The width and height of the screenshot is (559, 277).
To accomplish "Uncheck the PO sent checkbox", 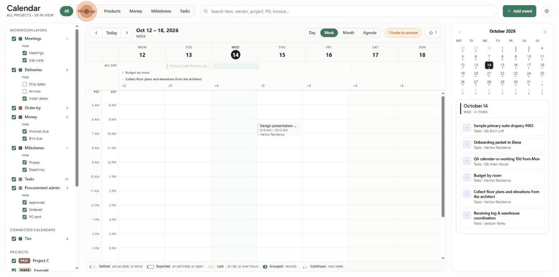I will click(x=25, y=217).
